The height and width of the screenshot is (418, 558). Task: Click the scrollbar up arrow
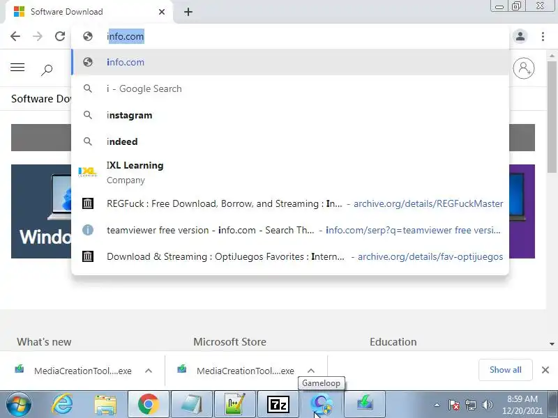552,56
